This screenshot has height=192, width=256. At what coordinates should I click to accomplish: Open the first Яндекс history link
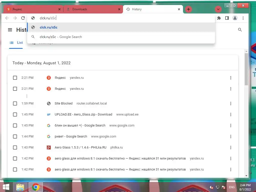[x=60, y=78]
